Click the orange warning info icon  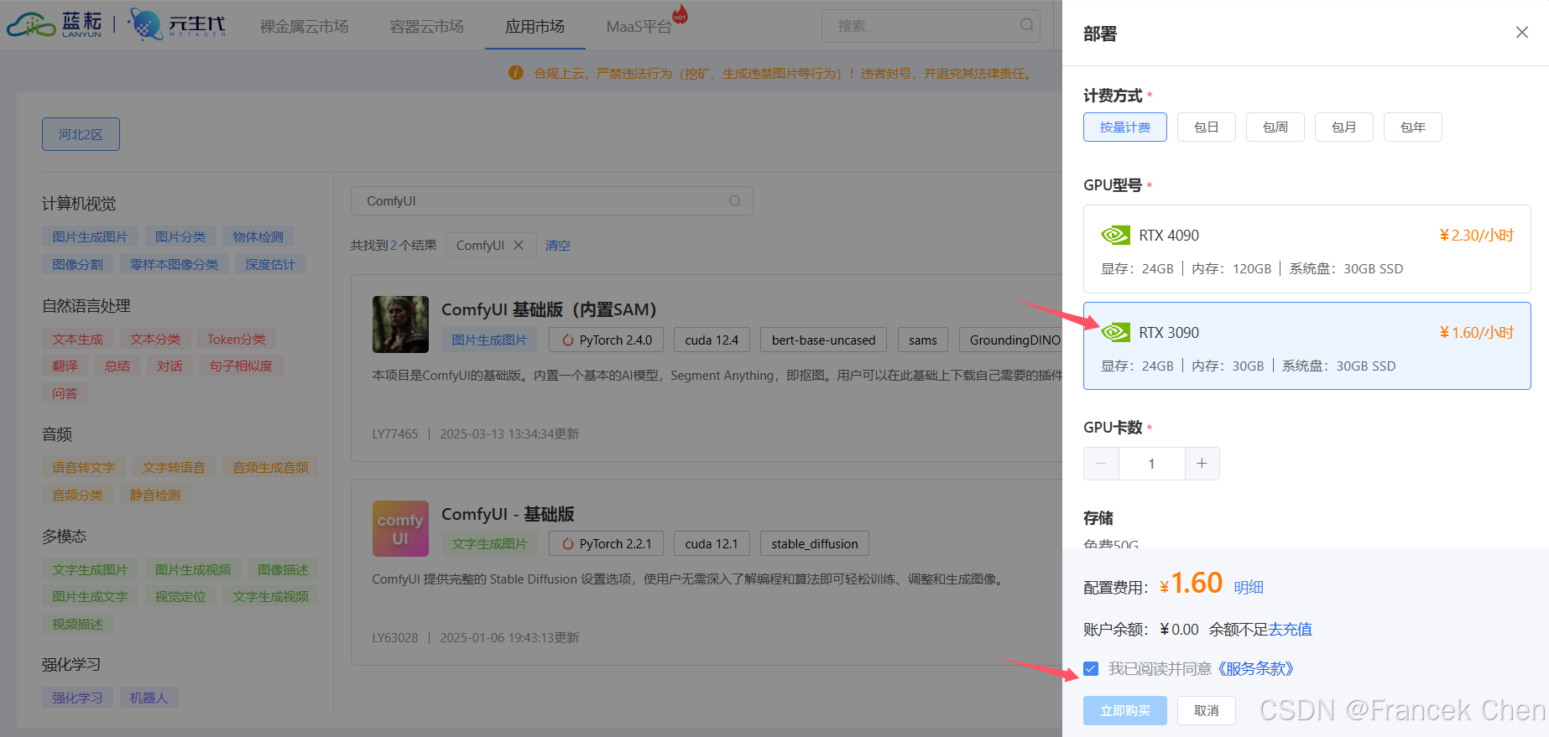515,73
